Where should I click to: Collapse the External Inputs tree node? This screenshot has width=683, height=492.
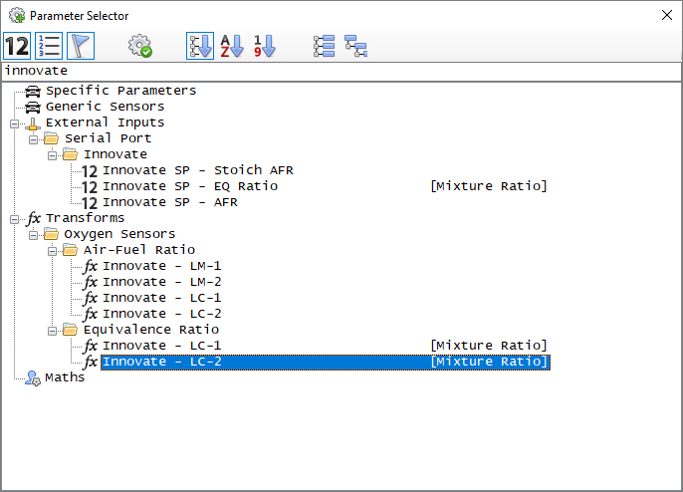(x=14, y=123)
